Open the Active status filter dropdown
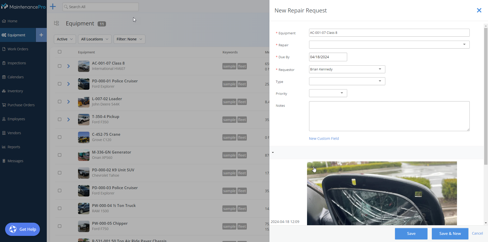488x242 pixels. pyautogui.click(x=65, y=39)
